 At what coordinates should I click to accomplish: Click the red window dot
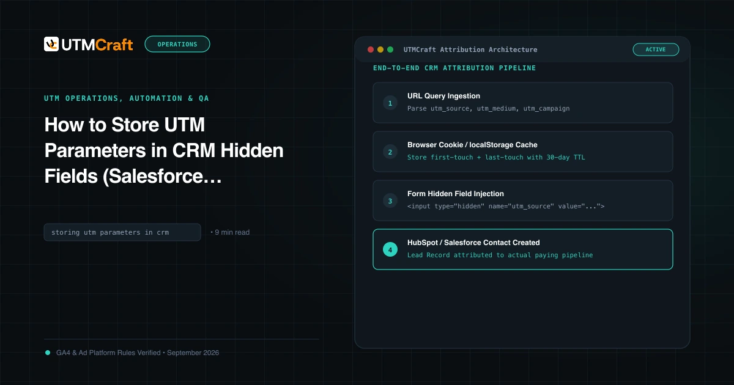371,50
